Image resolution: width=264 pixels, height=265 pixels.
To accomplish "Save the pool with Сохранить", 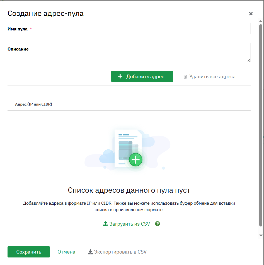I will 29,252.
